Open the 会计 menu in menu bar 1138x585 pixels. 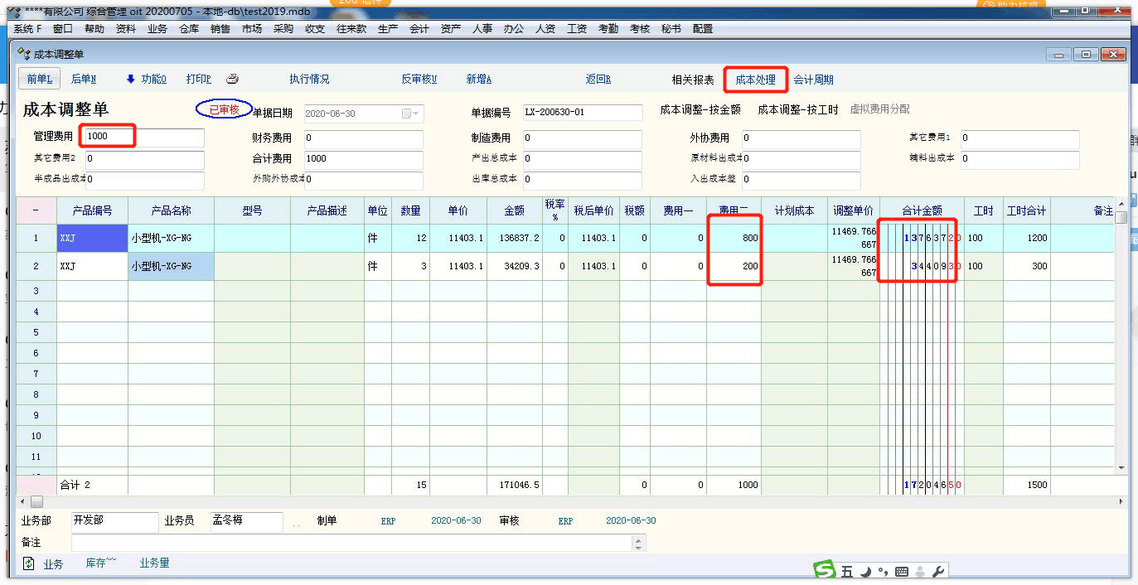[x=419, y=28]
